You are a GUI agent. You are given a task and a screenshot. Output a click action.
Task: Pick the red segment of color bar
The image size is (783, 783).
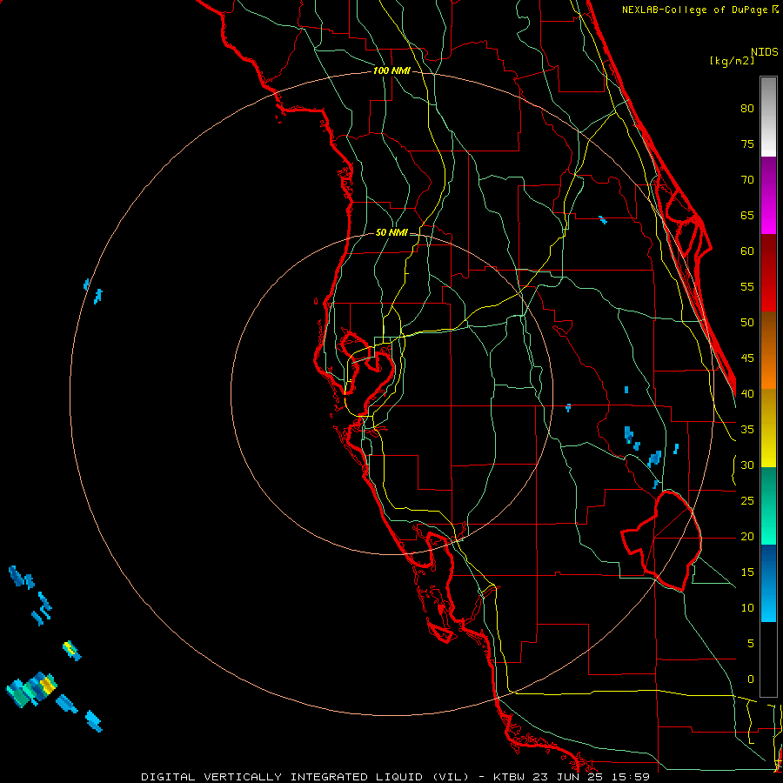[768, 273]
